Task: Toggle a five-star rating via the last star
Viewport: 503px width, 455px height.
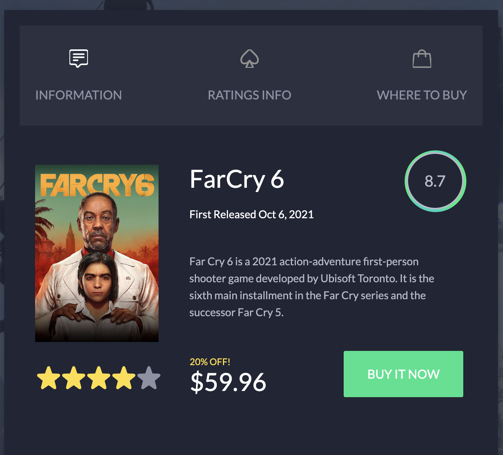Action: click(149, 378)
